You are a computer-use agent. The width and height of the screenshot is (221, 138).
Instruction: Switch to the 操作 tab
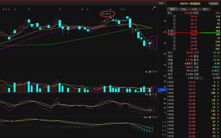coord(206,9)
